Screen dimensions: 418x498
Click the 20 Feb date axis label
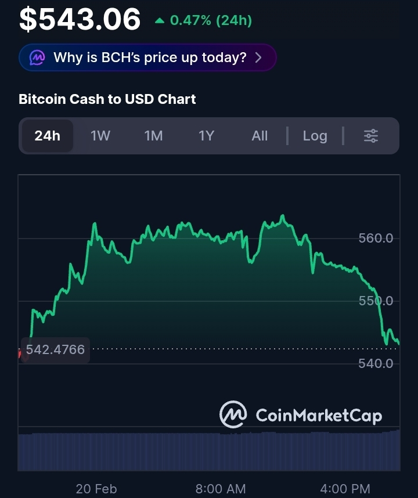tap(96, 489)
